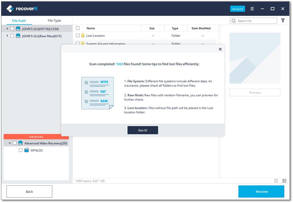Viewport: 293px width, 203px height.
Task: Close the scan completed tips dialog
Action: [x=220, y=49]
